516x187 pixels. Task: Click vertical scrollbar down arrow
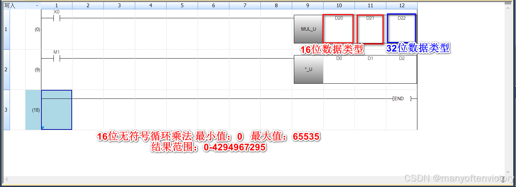tap(507, 172)
